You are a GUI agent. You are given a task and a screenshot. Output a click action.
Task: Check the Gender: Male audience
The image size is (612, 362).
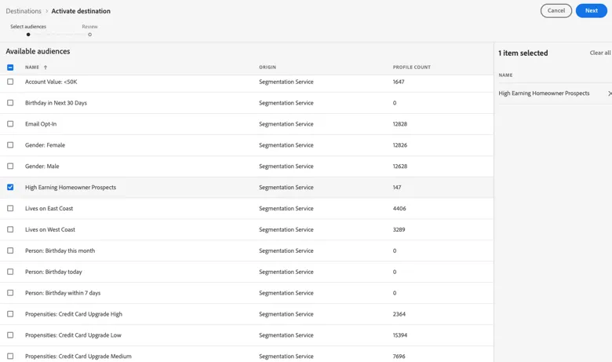pos(10,166)
